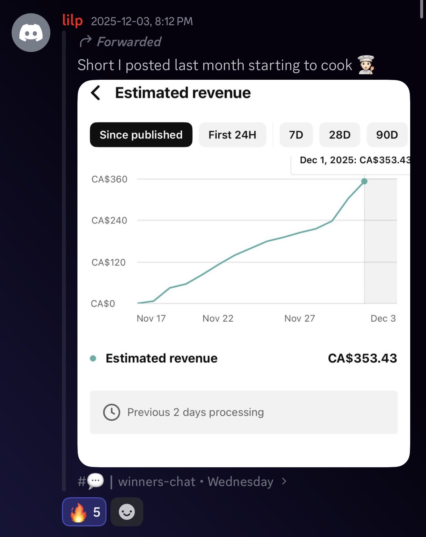Viewport: 426px width, 537px height.
Task: Open the winners-chat channel link
Action: coord(157,481)
